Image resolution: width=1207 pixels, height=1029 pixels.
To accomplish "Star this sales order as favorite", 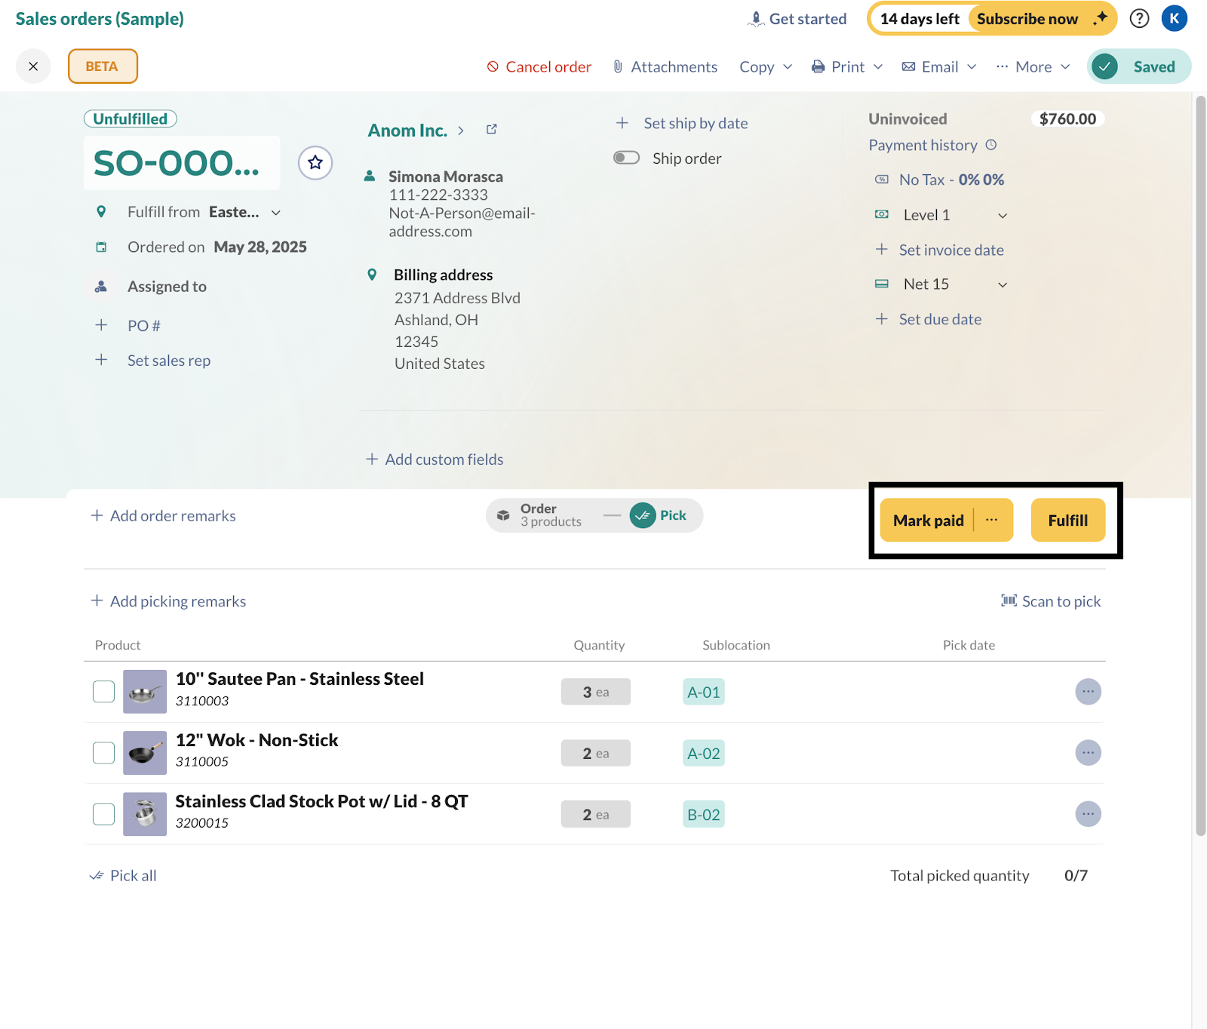I will (x=315, y=162).
